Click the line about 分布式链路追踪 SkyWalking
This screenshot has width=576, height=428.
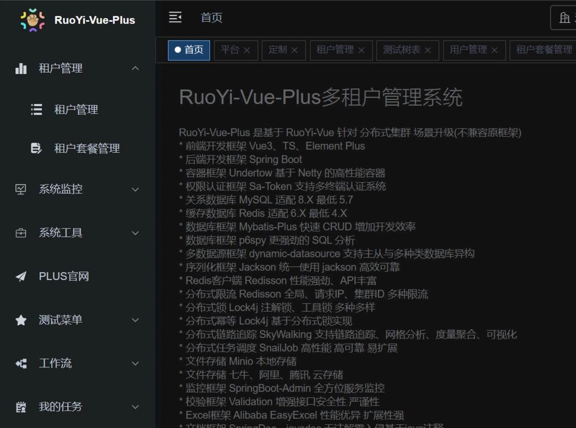(x=348, y=334)
